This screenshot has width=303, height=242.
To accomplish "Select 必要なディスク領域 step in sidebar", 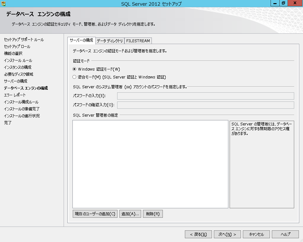I will (x=19, y=74).
